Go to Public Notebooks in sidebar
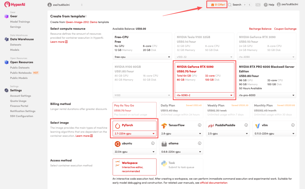The height and width of the screenshot is (189, 305). pyautogui.click(x=21, y=73)
